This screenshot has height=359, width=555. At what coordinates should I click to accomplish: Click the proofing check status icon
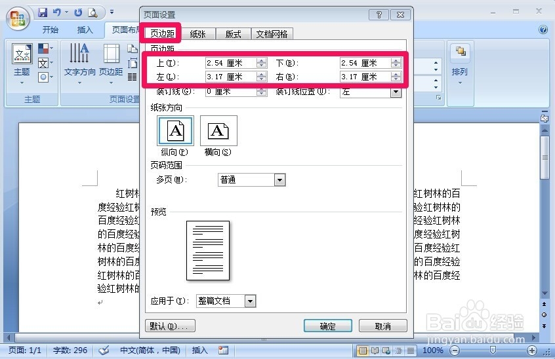click(104, 350)
